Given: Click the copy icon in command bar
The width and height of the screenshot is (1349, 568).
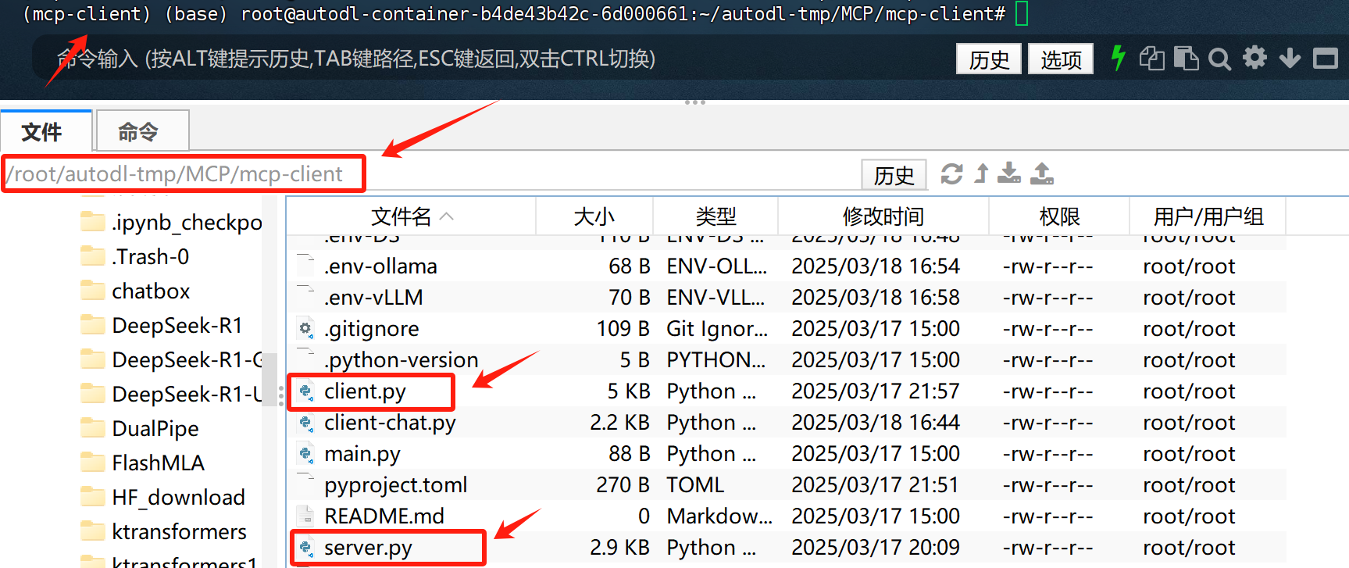Looking at the screenshot, I should click(1151, 59).
